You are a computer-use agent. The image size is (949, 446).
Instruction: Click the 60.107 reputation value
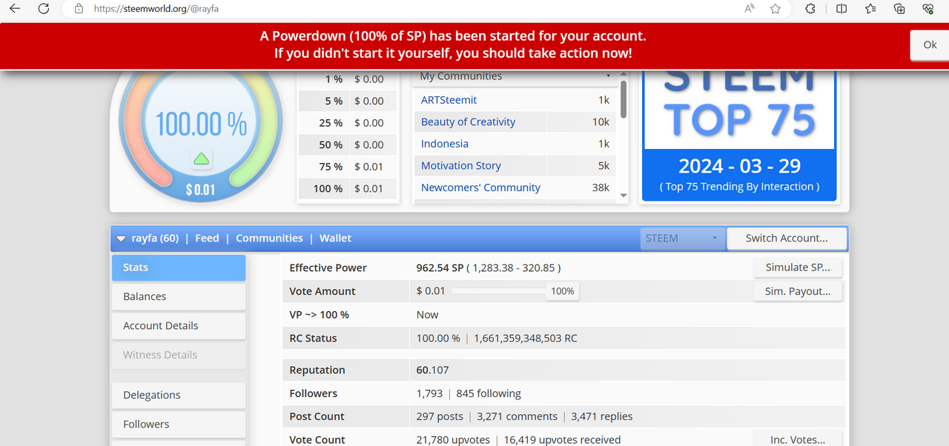(433, 370)
